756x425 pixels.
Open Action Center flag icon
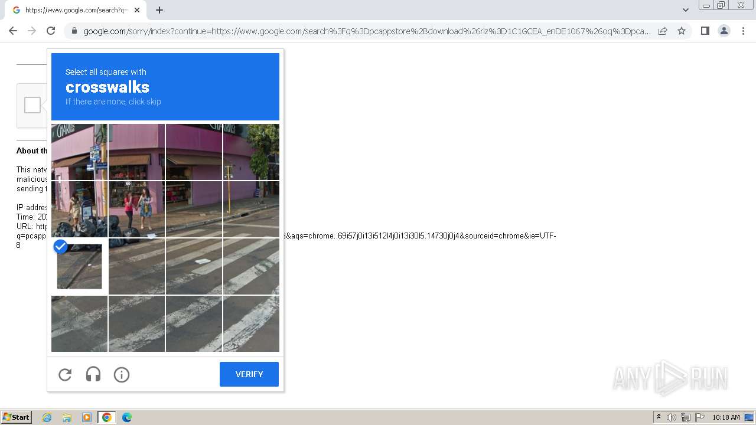click(700, 417)
